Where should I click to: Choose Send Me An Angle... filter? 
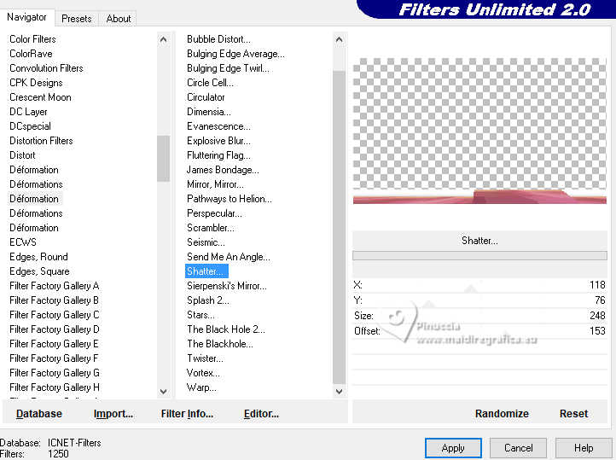tap(229, 257)
